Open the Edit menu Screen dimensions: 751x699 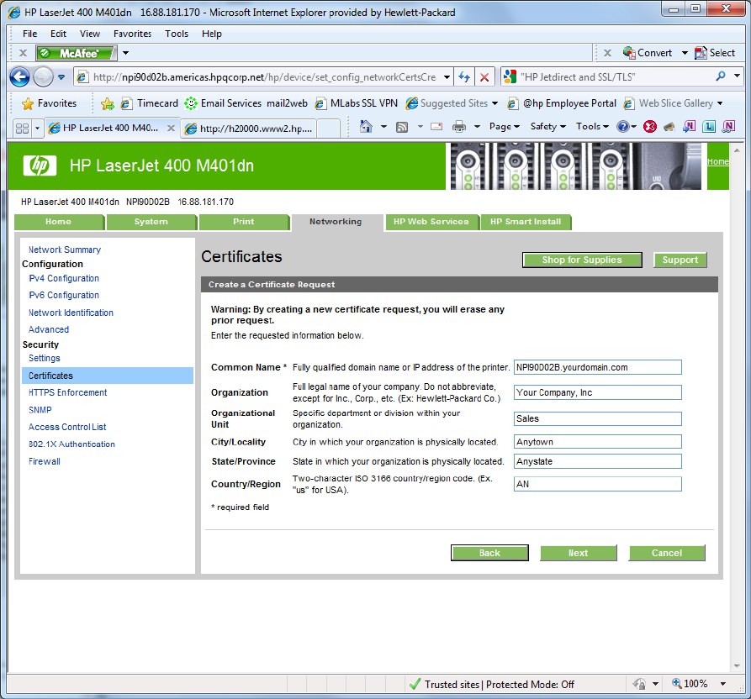click(x=58, y=34)
